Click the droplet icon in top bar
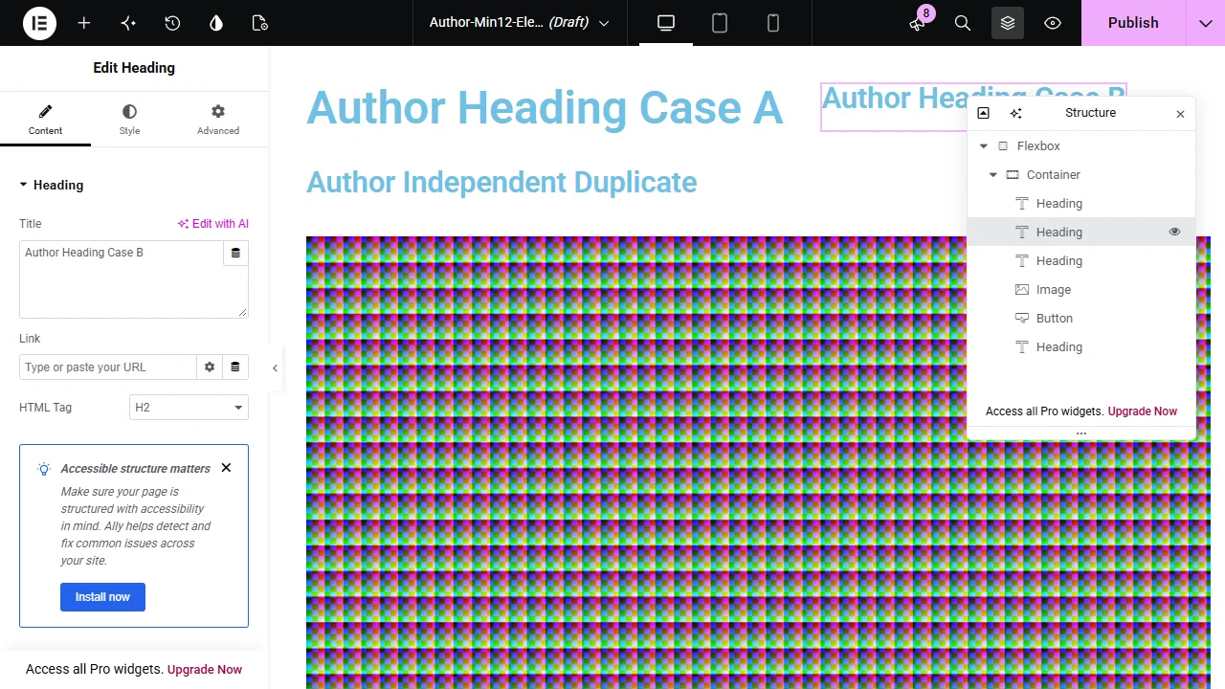The image size is (1225, 689). pyautogui.click(x=216, y=23)
